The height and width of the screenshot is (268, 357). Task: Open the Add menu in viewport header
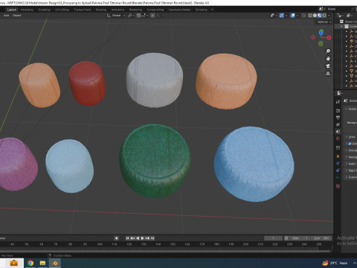[x=6, y=16]
